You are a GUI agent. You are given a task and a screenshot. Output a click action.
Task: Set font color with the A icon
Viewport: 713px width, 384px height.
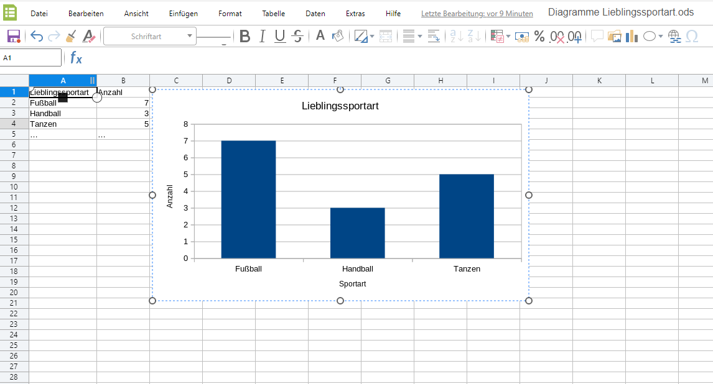(320, 36)
